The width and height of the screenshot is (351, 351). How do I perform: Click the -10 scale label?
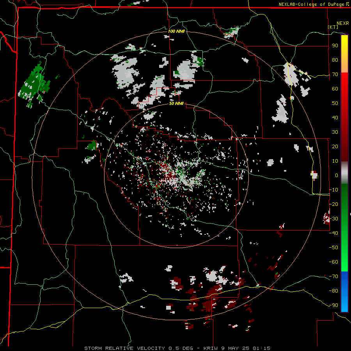[x=333, y=190]
